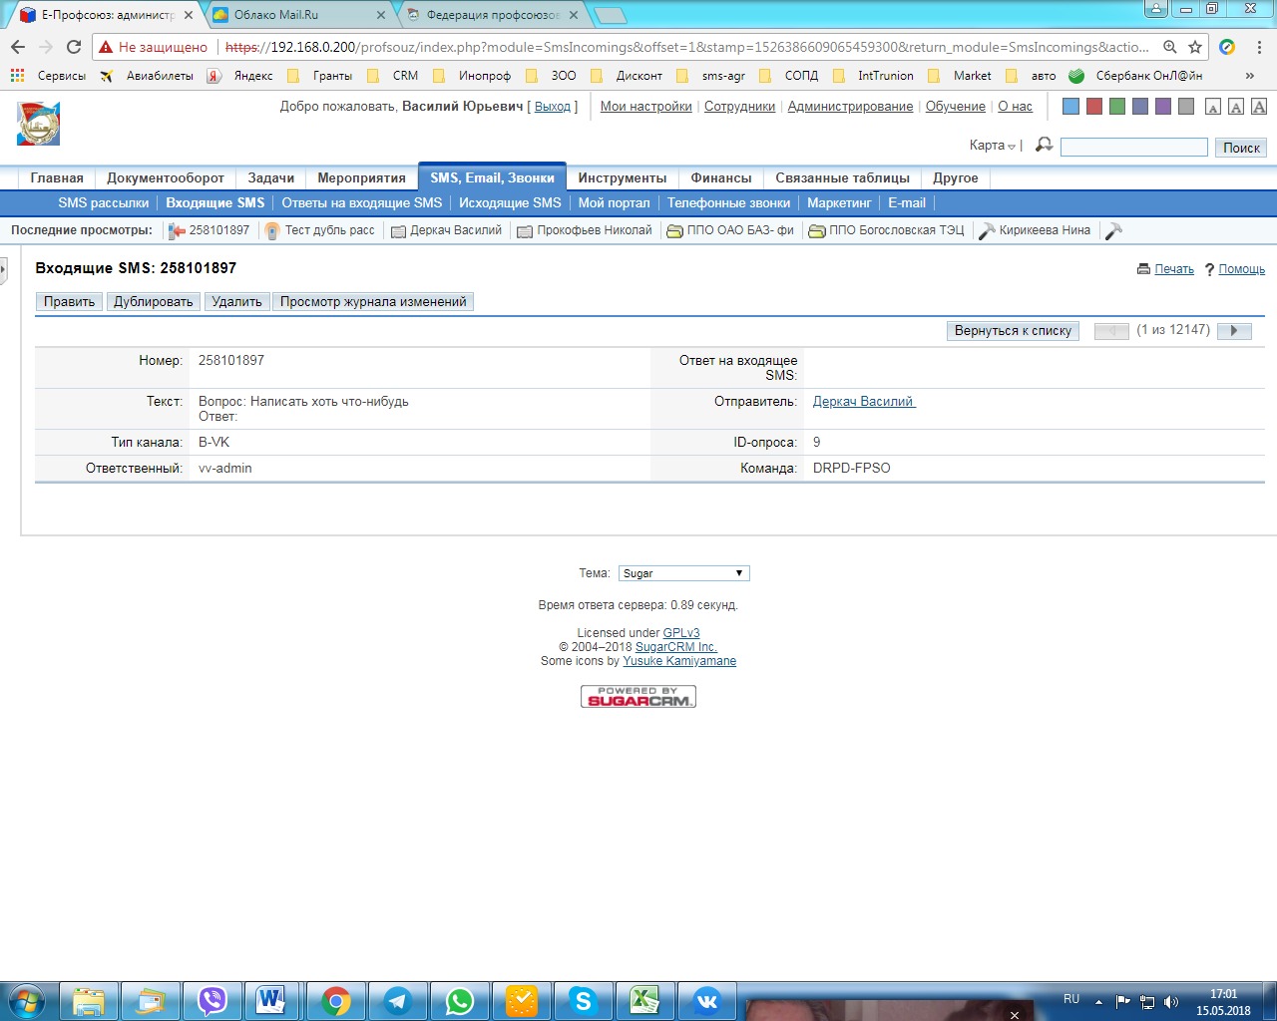This screenshot has width=1277, height=1021.
Task: Switch to Исходящие SMS submenu
Action: 510,202
